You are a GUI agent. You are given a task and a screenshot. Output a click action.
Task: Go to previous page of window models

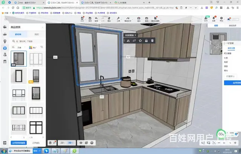coord(11,137)
